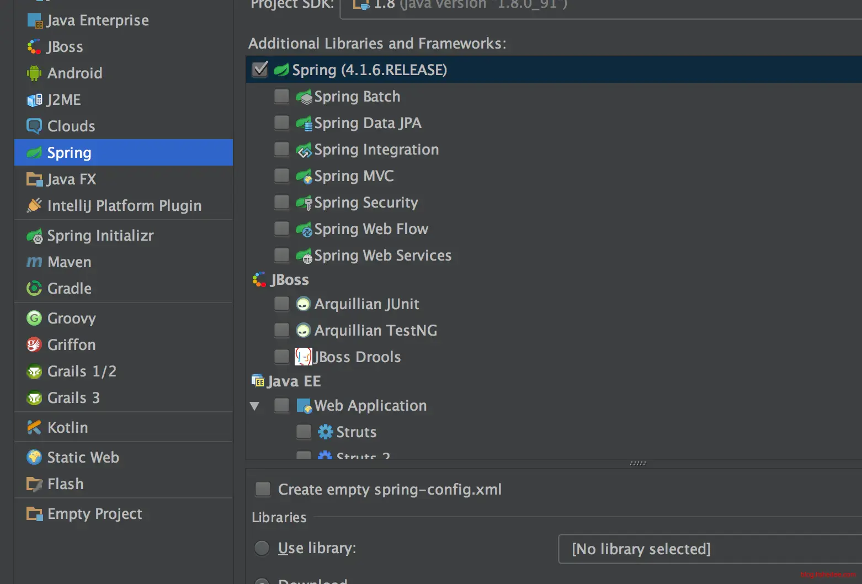Click the Kotlin logo icon

tap(34, 428)
